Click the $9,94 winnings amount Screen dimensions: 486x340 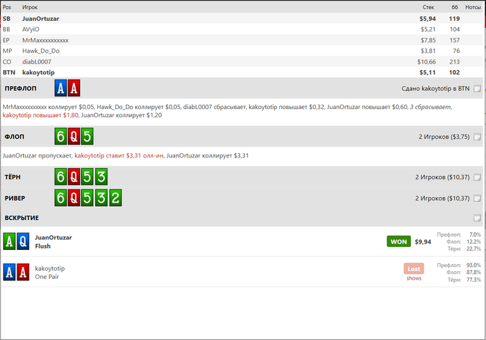click(423, 241)
